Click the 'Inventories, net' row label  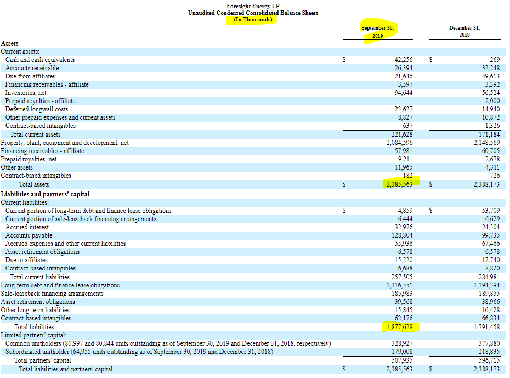(26, 93)
